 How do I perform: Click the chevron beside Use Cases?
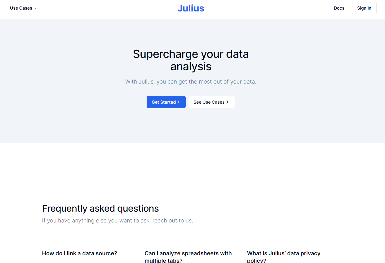[x=35, y=8]
